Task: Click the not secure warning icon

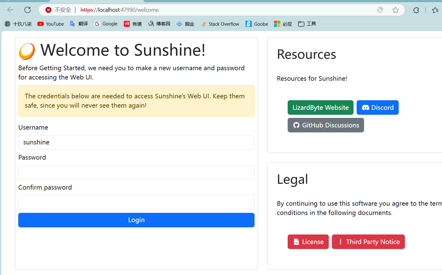Action: (48, 10)
